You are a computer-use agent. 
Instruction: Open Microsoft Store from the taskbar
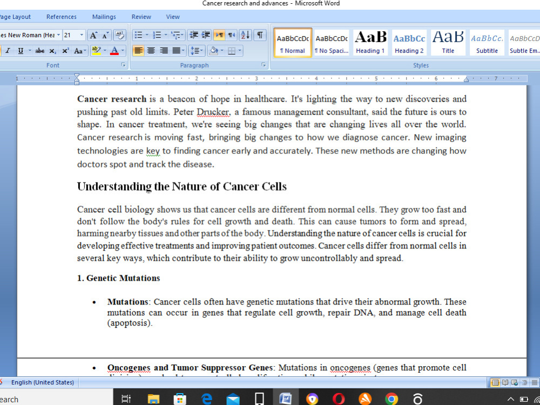[180, 399]
